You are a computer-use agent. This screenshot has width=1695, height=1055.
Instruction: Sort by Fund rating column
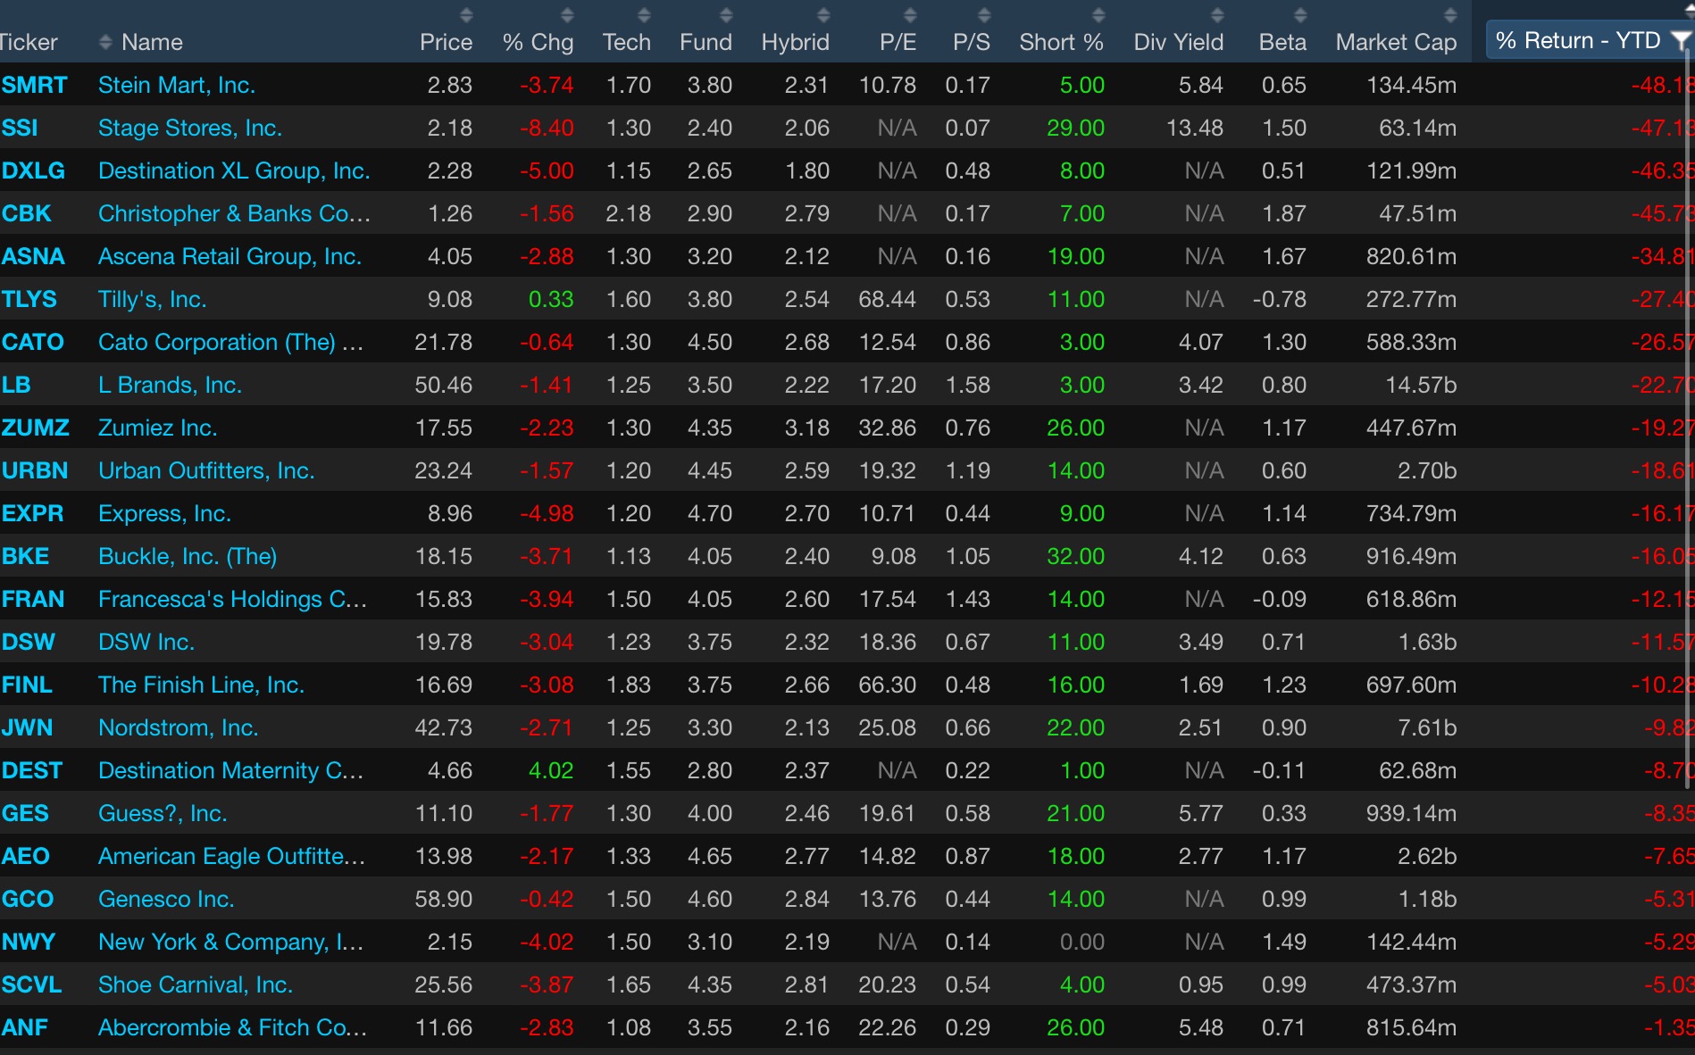(706, 42)
